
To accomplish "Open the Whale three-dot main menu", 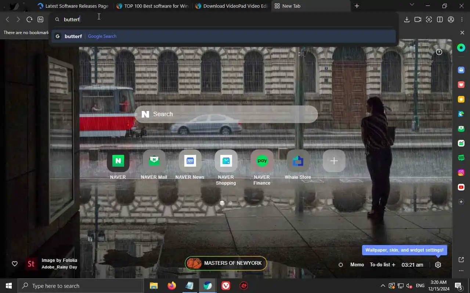I will [462, 19].
